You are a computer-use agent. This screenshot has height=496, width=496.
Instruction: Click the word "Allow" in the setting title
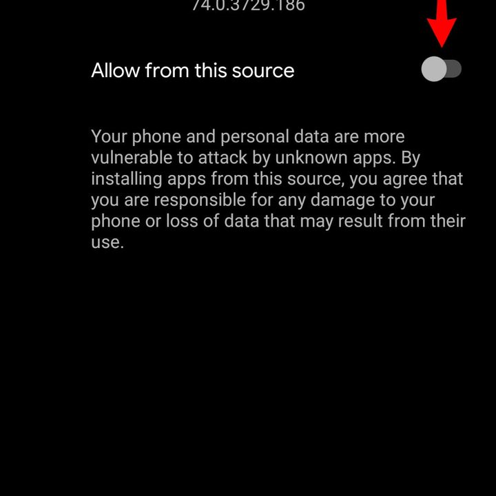(x=116, y=70)
